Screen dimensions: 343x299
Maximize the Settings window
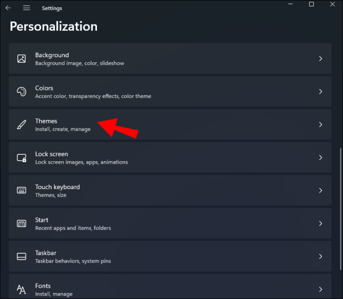tap(311, 4)
